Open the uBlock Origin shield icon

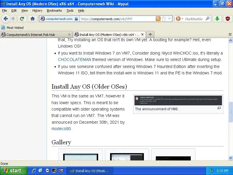(x=228, y=19)
